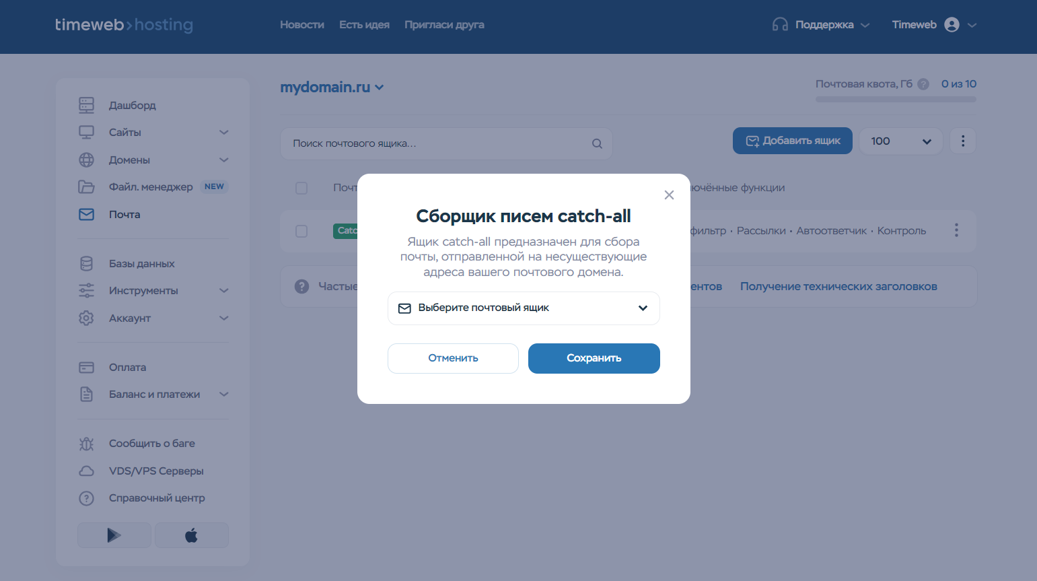The width and height of the screenshot is (1037, 581).
Task: Check the catch-all mailbox row checkbox
Action: pos(301,231)
